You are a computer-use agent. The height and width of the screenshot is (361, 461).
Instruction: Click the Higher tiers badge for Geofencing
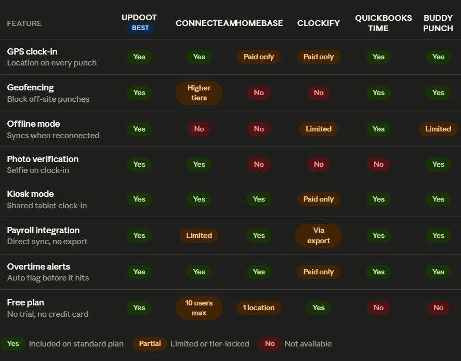coord(199,93)
